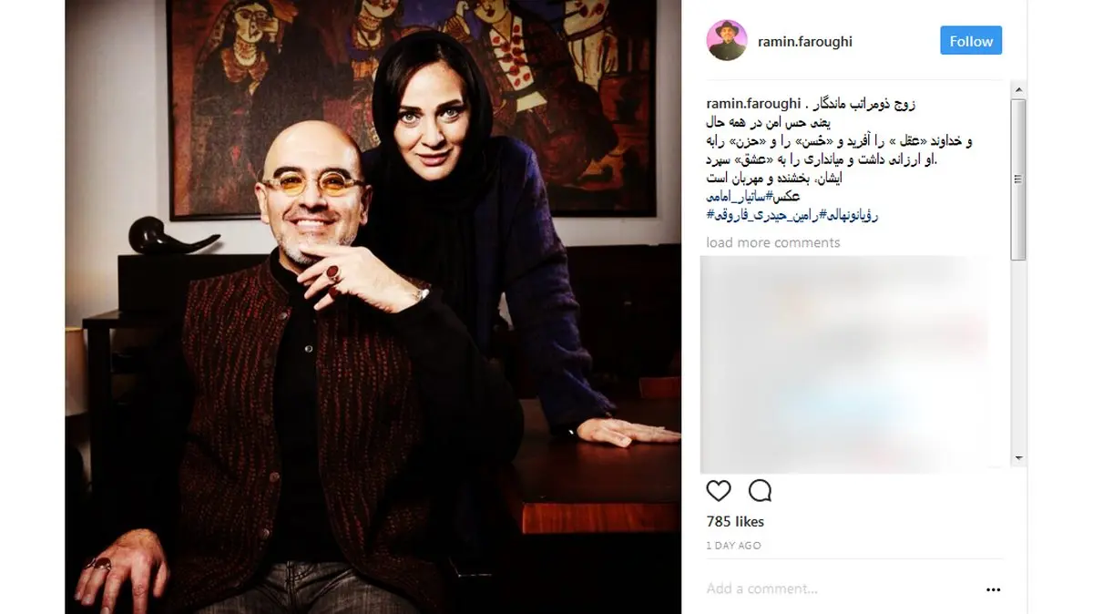Open the three-dot more options menu
The height and width of the screenshot is (614, 1093).
tap(993, 589)
